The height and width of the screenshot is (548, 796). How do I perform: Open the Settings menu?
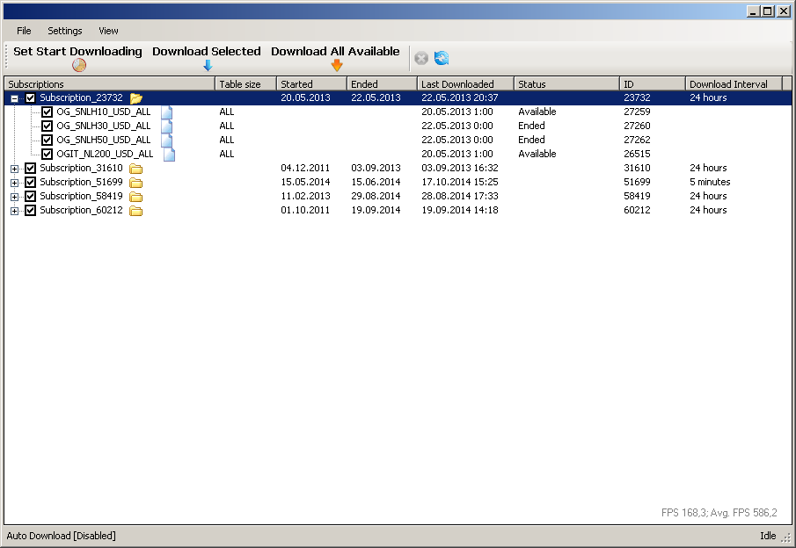coord(65,31)
